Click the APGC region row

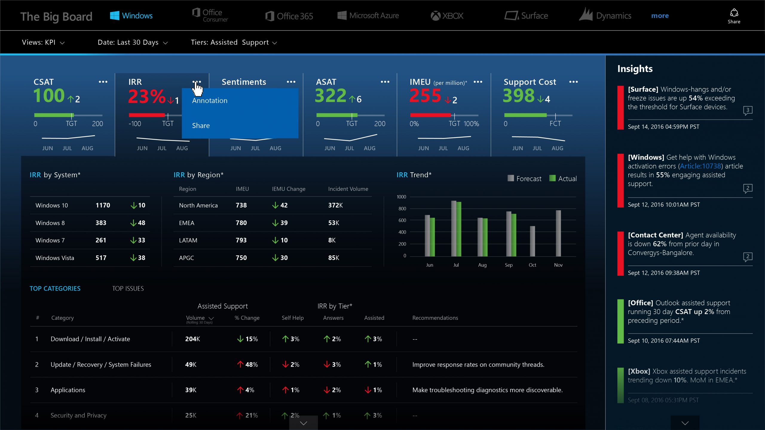coord(273,258)
